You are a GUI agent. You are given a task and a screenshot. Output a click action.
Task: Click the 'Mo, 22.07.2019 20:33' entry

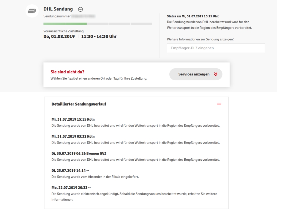[x=71, y=188]
